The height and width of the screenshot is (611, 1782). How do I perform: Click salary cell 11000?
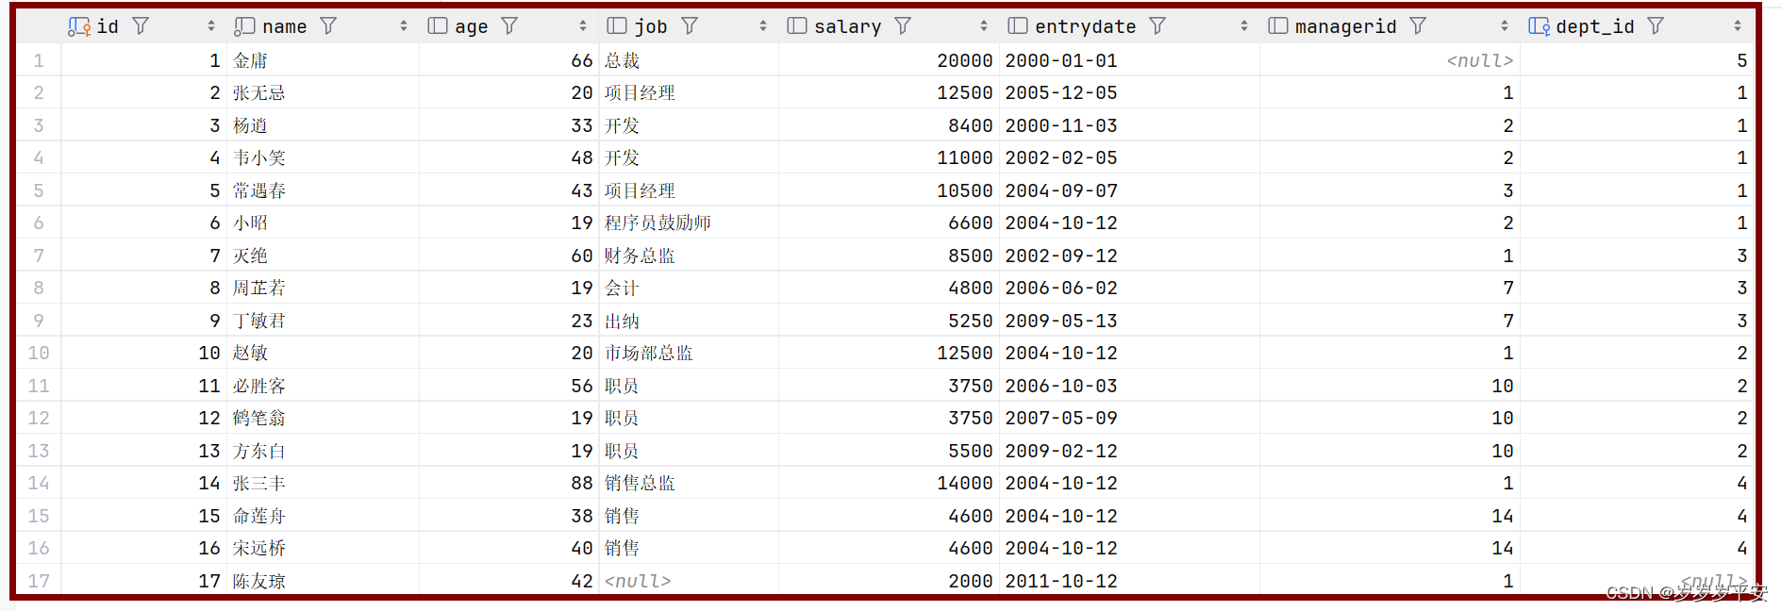click(965, 157)
